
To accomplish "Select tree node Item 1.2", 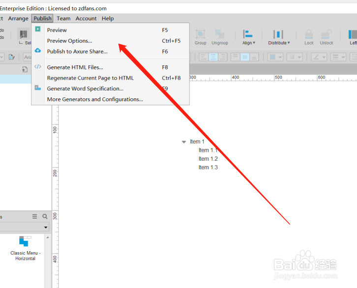I will tap(208, 159).
